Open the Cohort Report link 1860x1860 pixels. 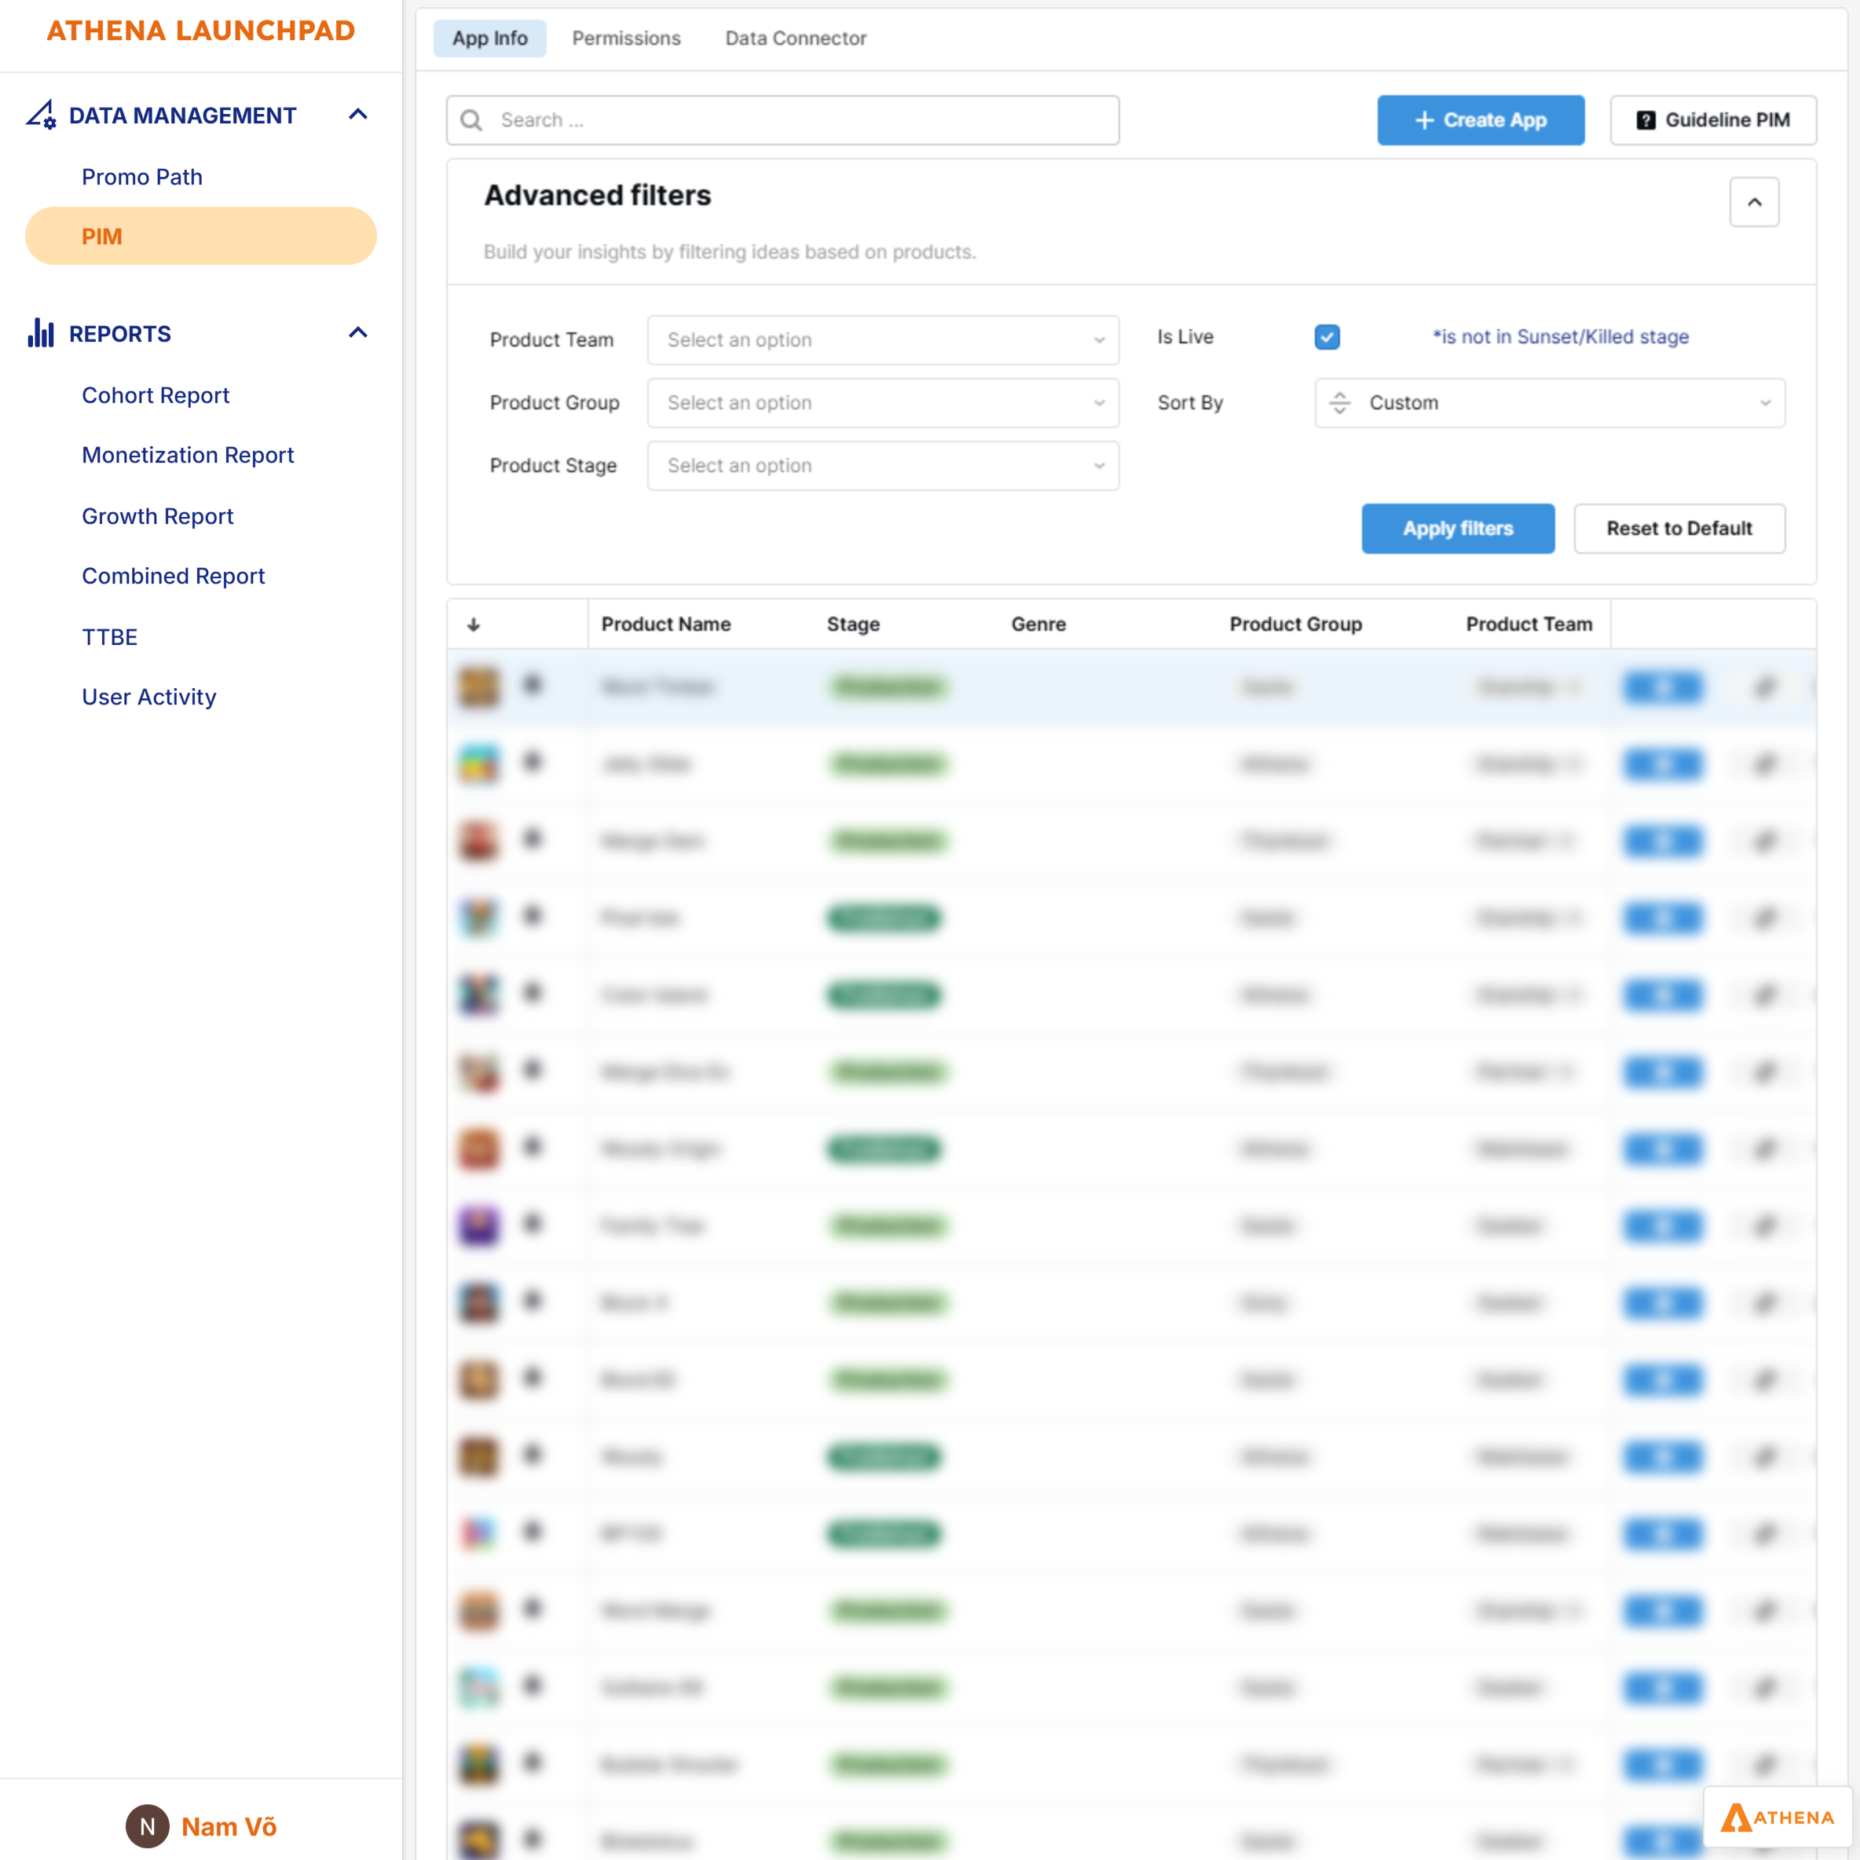(155, 396)
